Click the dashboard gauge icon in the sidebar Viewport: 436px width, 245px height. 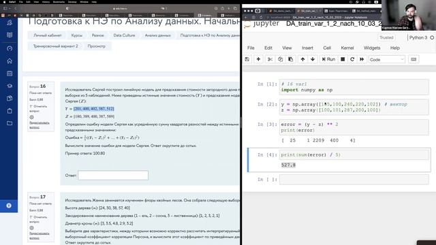tap(10, 48)
